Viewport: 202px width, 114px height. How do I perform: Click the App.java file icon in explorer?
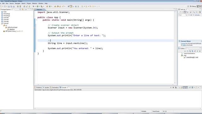pyautogui.click(x=8, y=29)
